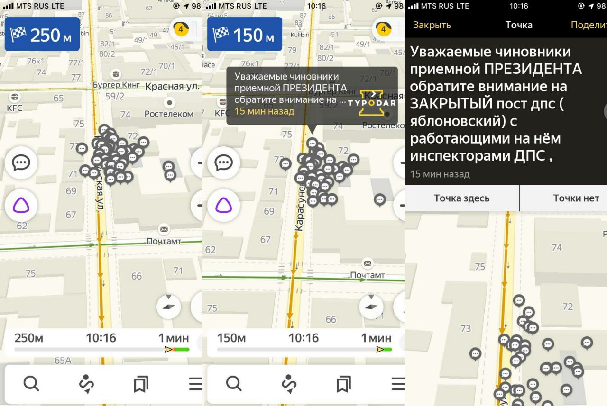Open route overview icon on the 150 м screen
Viewport: 607px width, 406px height.
[x=289, y=383]
